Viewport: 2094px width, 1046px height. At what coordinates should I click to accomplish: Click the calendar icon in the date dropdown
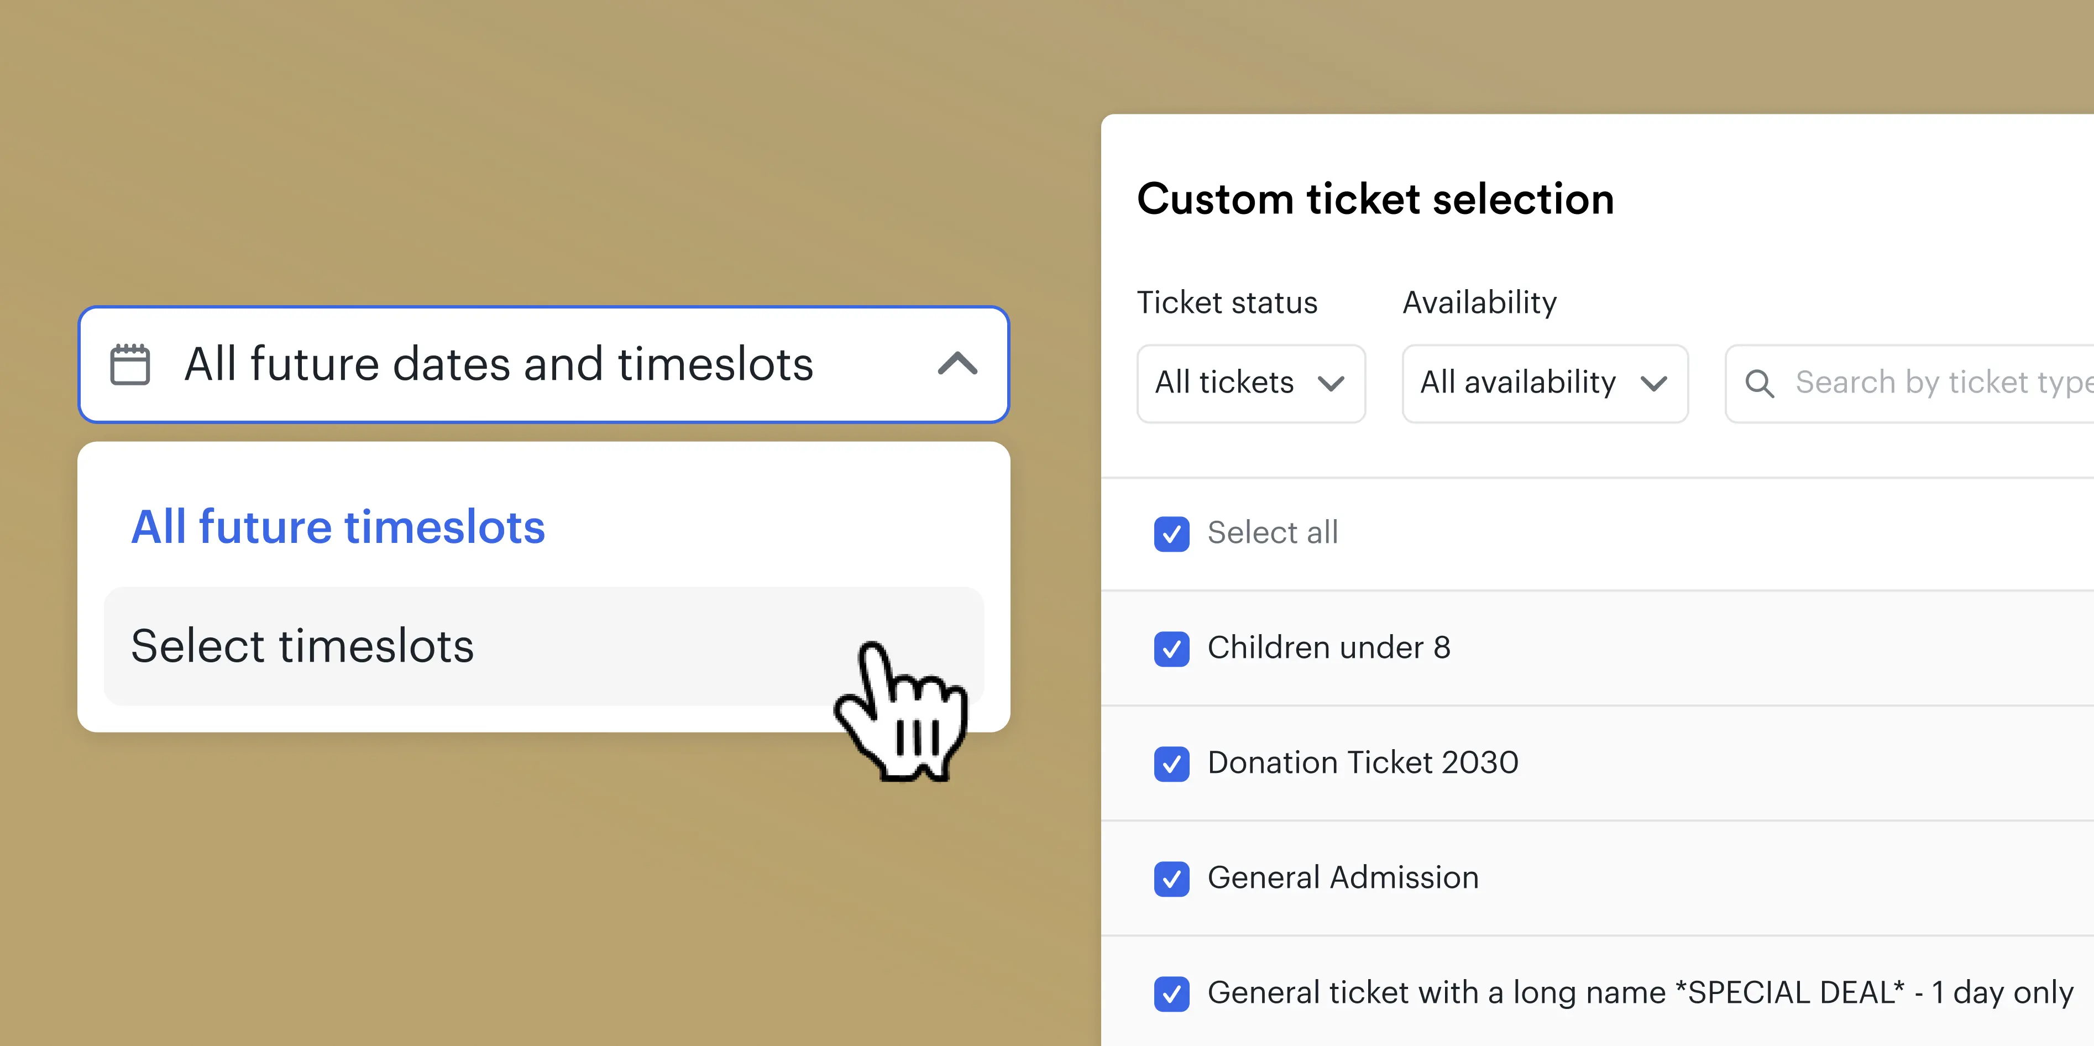(x=130, y=364)
